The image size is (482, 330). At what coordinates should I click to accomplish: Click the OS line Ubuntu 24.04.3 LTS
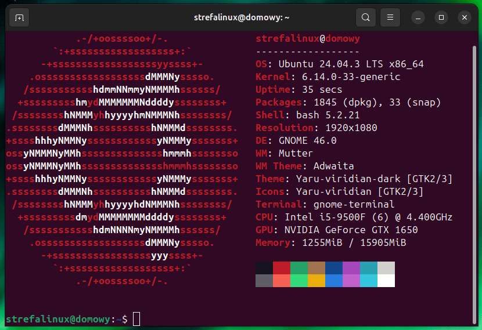(339, 64)
